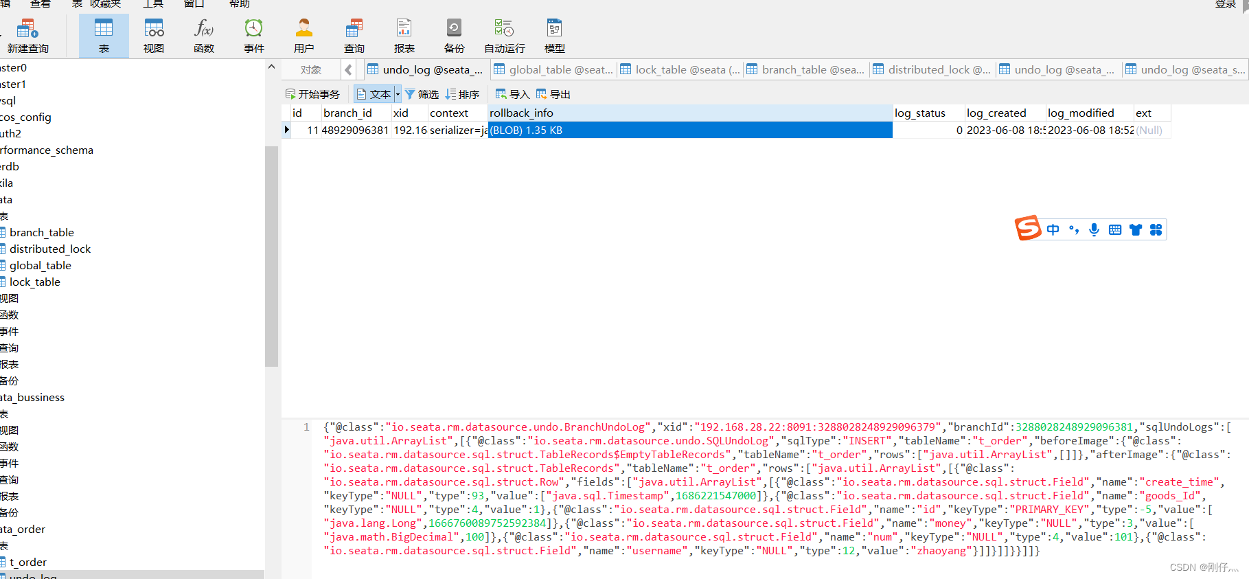Click the (Null) ext cell
The width and height of the screenshot is (1249, 579).
tap(1152, 130)
